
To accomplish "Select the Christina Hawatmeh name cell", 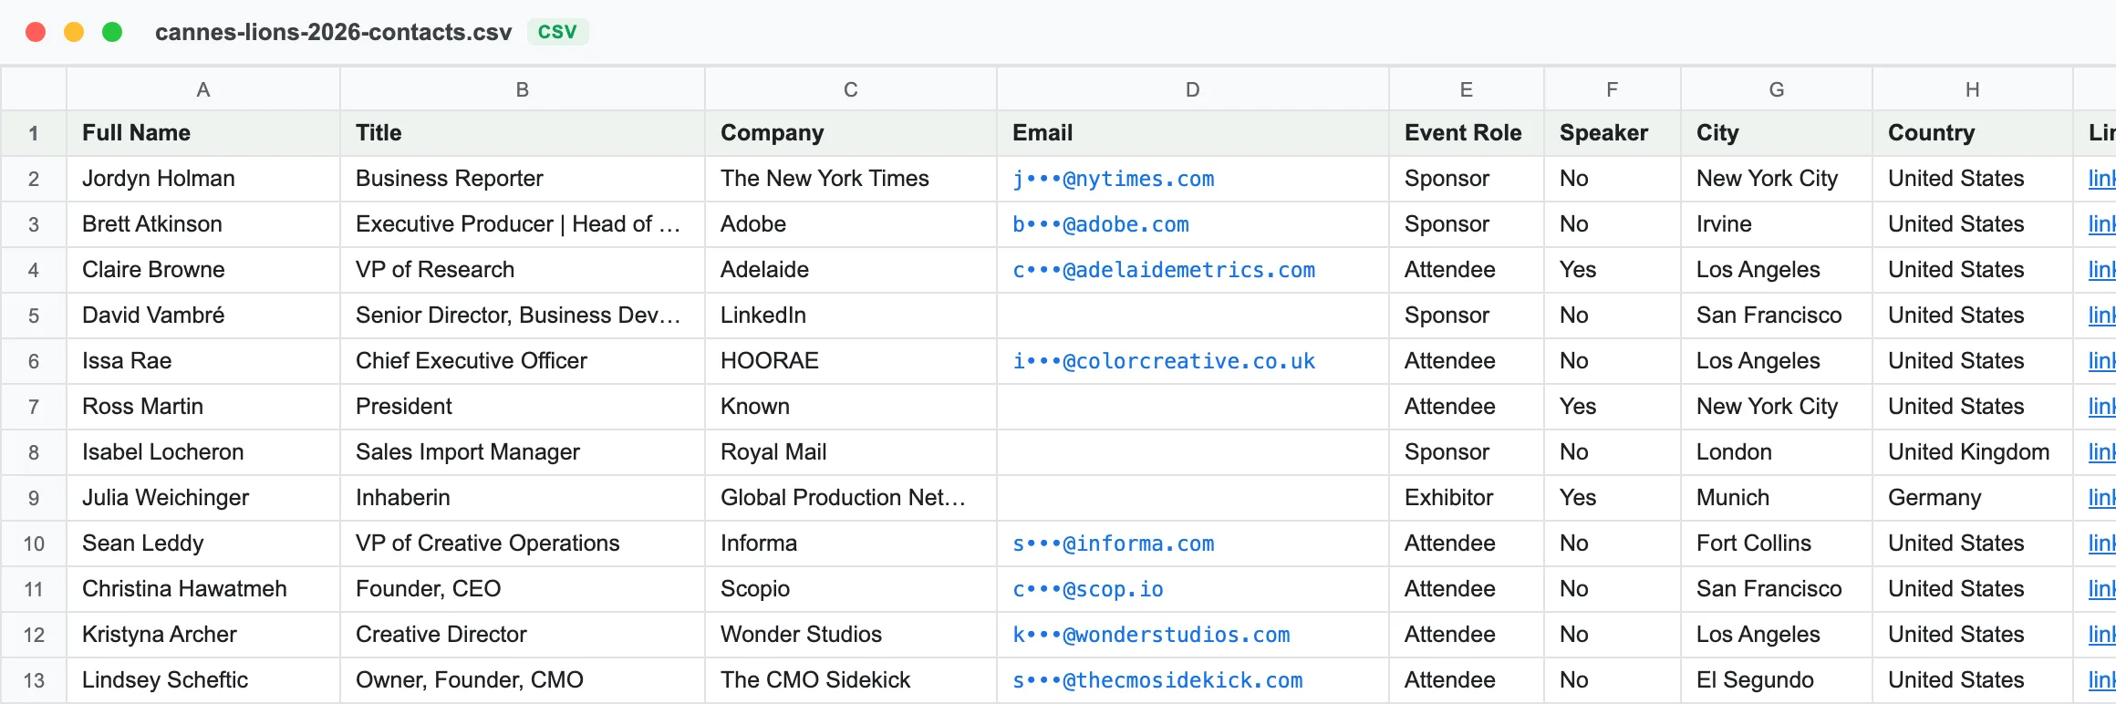I will [203, 589].
